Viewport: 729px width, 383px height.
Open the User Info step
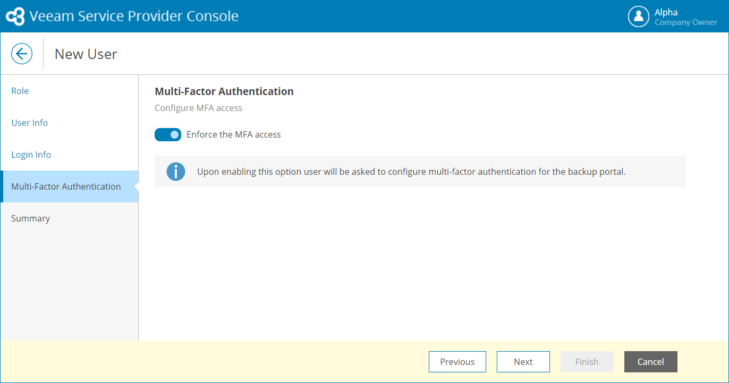(x=30, y=123)
